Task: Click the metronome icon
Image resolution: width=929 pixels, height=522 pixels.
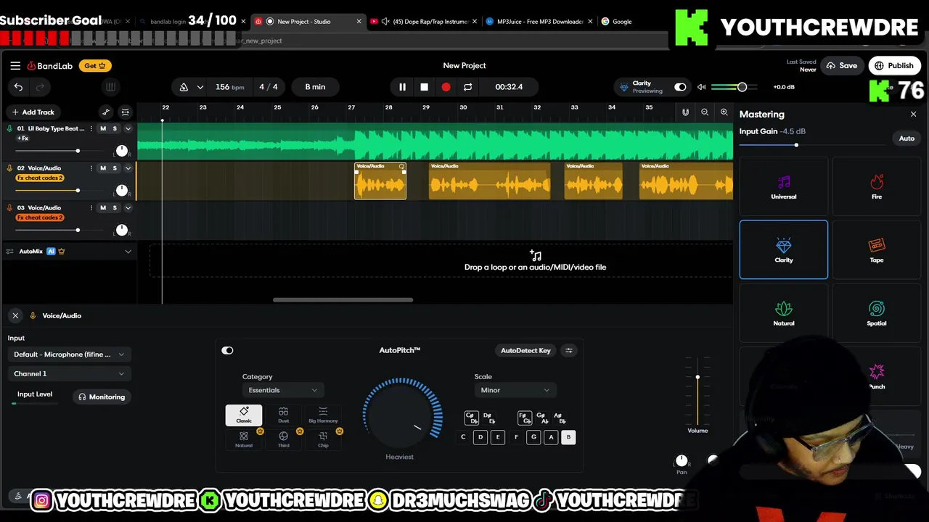Action: (x=184, y=87)
